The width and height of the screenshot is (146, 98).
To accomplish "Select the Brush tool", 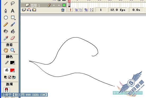I will 13,24.
